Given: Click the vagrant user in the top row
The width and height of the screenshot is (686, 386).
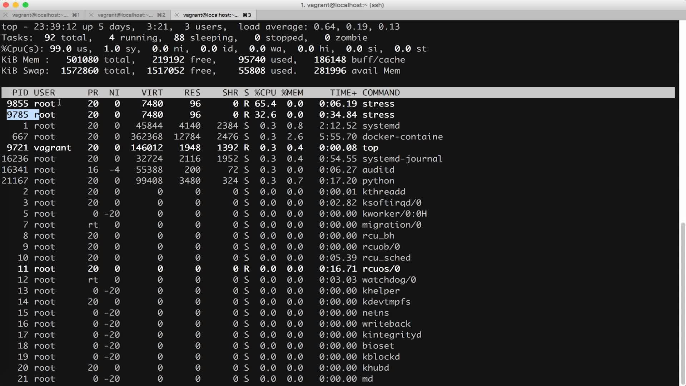Looking at the screenshot, I should [x=53, y=148].
